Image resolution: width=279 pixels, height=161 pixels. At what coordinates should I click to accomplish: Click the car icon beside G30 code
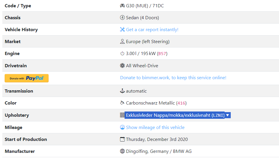[122, 6]
